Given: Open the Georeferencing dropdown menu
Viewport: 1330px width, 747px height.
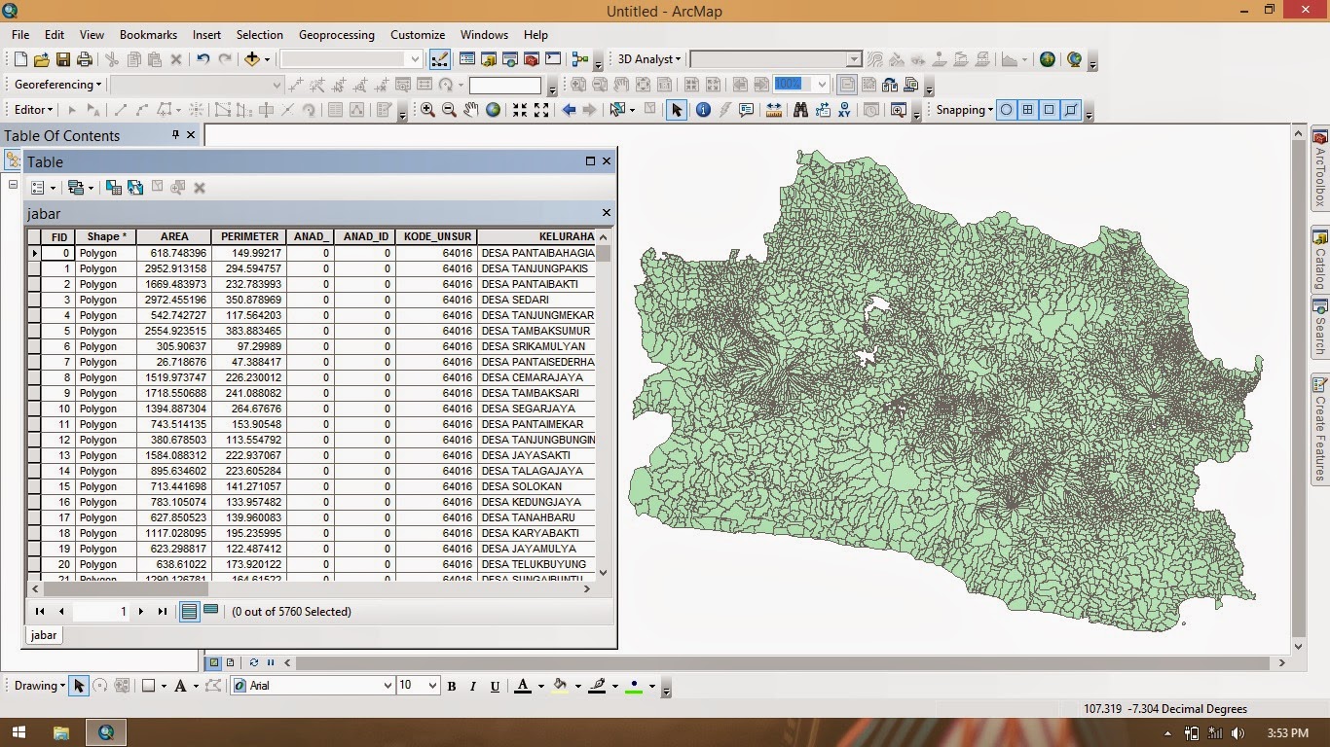Looking at the screenshot, I should [x=57, y=85].
